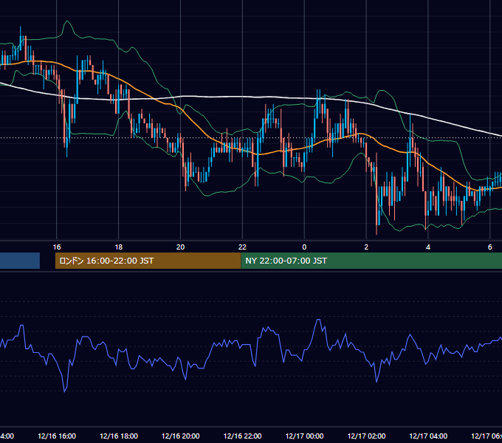The width and height of the screenshot is (502, 443).
Task: Select the blue session bar left of ロンドン
Action: [x=20, y=261]
